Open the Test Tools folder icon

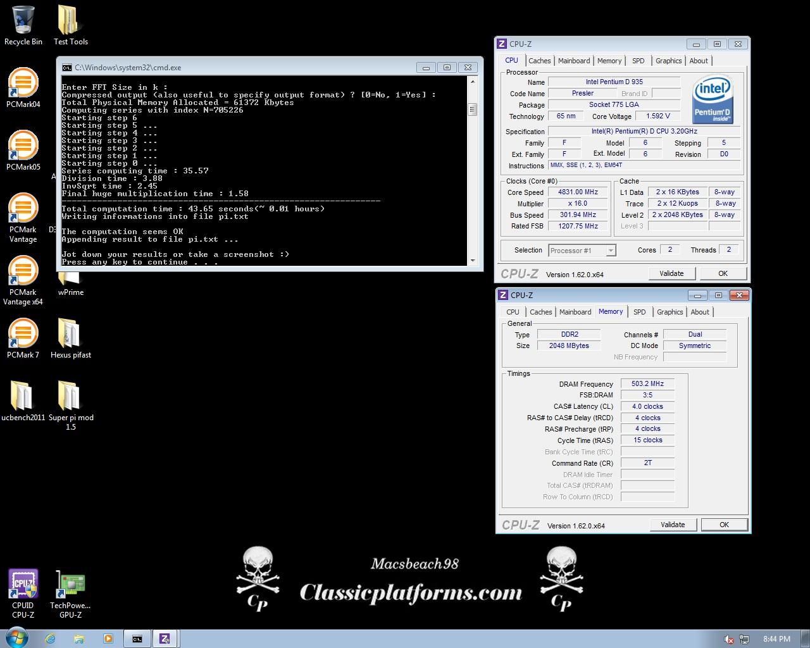point(70,25)
